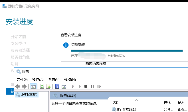Open the 文件(F) menu
This screenshot has height=112, width=188.
22,80
